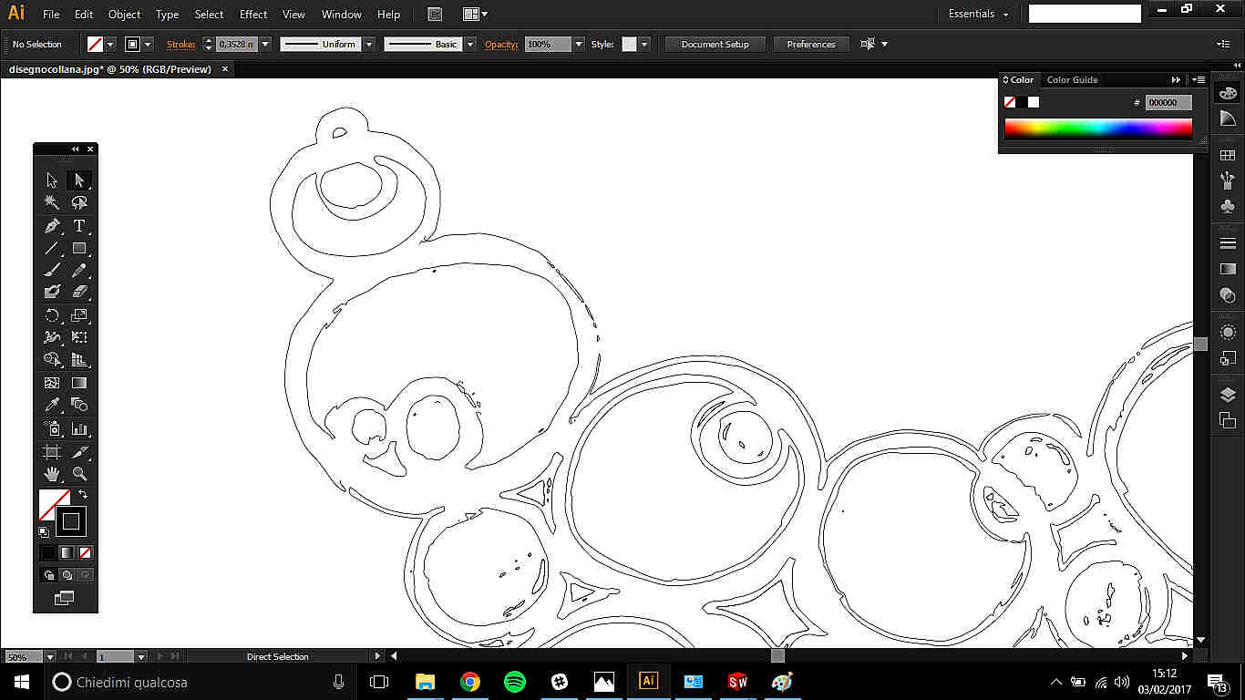
Task: Select the Selection tool (black arrow)
Action: (52, 180)
